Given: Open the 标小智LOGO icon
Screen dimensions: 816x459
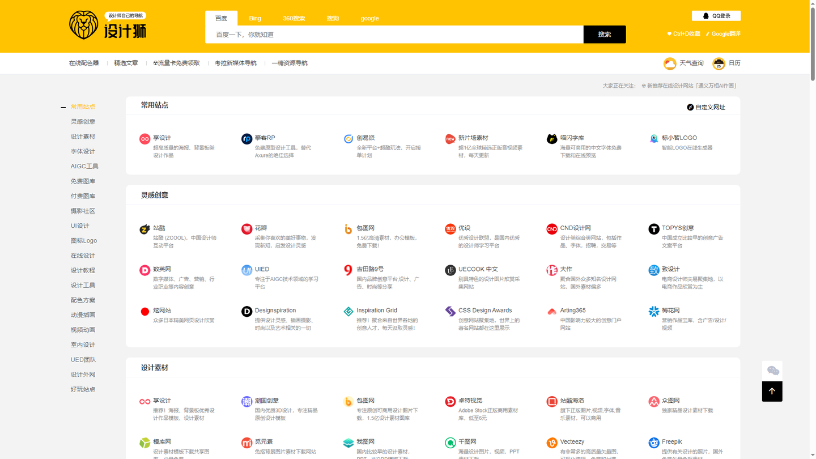Looking at the screenshot, I should coord(654,139).
